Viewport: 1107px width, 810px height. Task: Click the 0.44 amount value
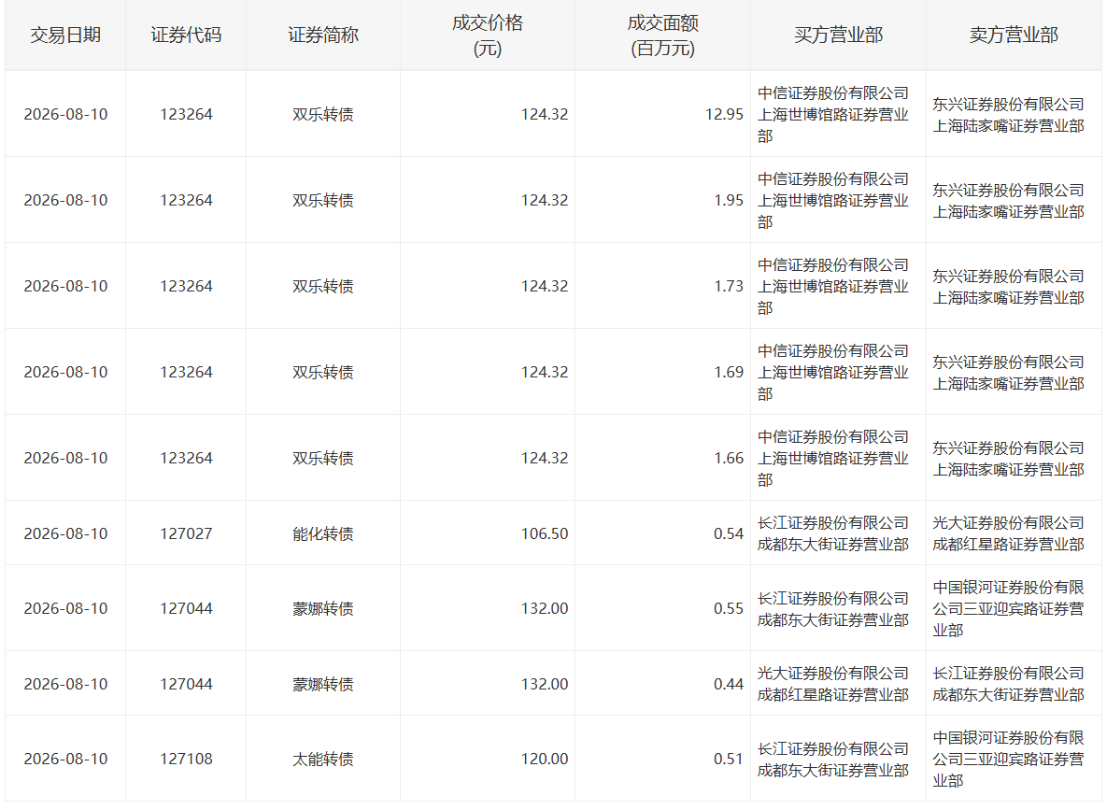click(x=729, y=684)
